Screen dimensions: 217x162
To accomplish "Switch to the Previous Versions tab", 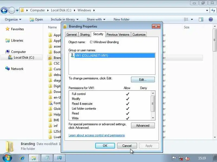I will [x=118, y=35].
